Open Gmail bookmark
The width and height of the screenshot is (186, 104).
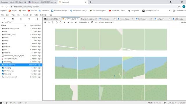(22, 11)
